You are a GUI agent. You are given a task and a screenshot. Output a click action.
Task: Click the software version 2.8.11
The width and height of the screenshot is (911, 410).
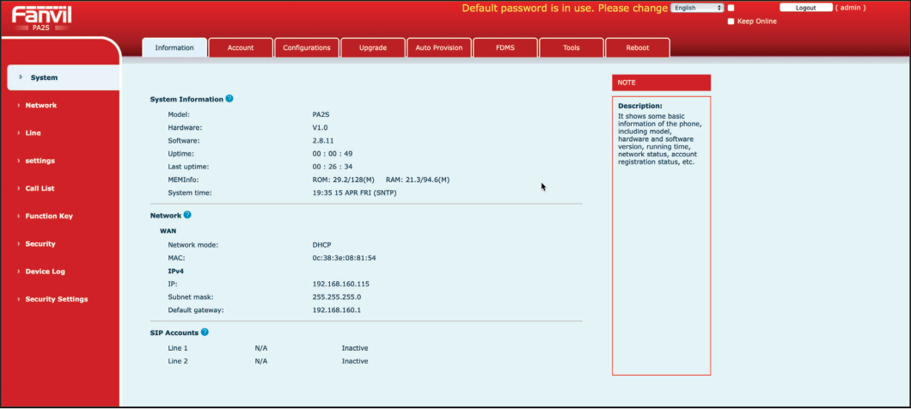323,141
